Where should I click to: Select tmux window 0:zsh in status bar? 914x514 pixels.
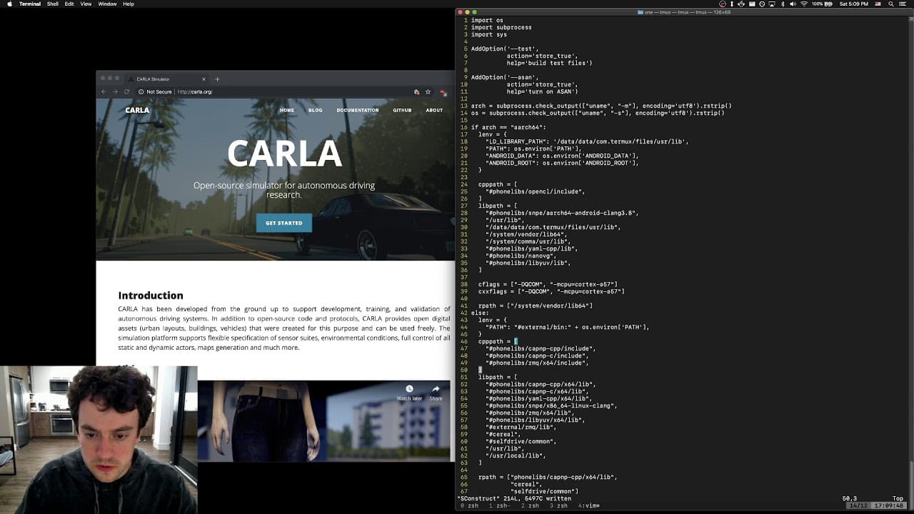pos(470,506)
